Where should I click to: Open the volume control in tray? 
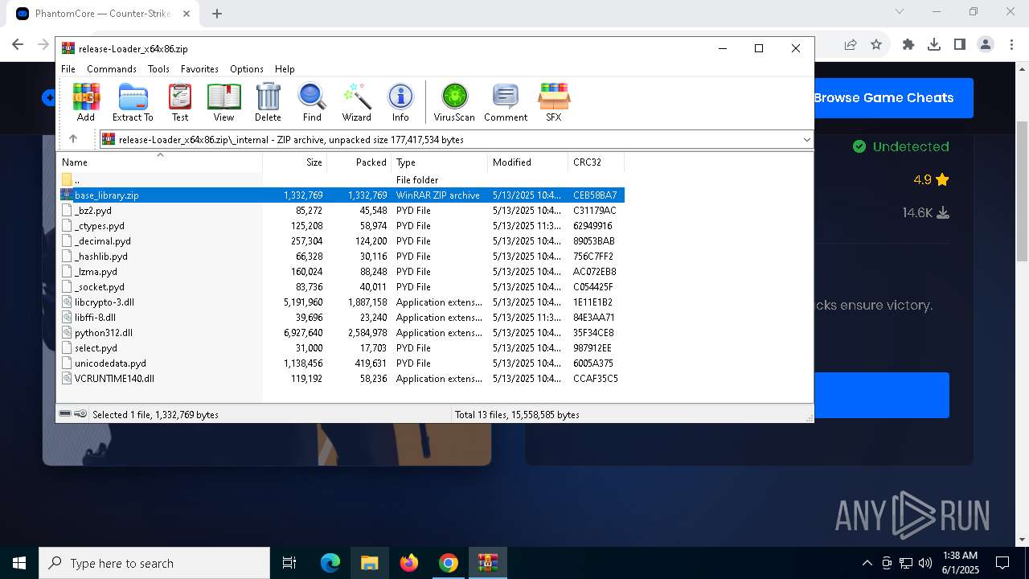925,563
